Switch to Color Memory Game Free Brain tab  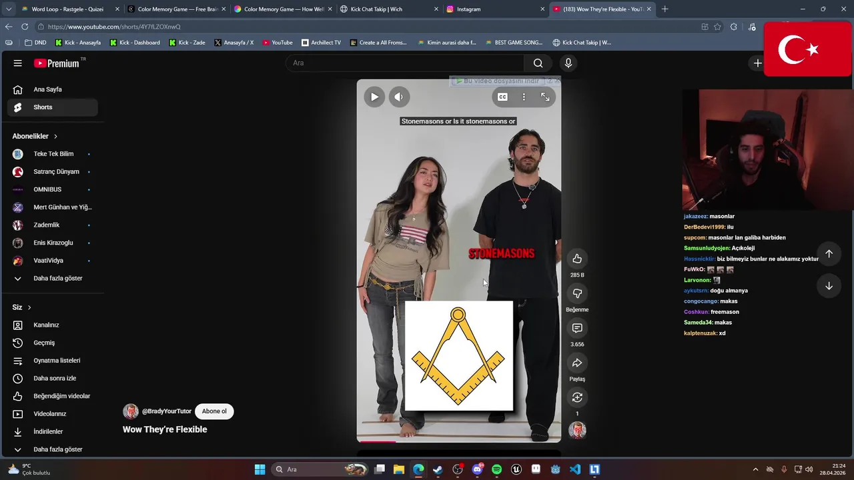[177, 9]
